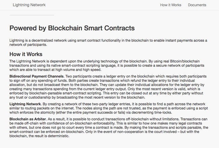The width and height of the screenshot is (219, 148).
Task: Open the Documents nav link
Action: [x=197, y=5]
